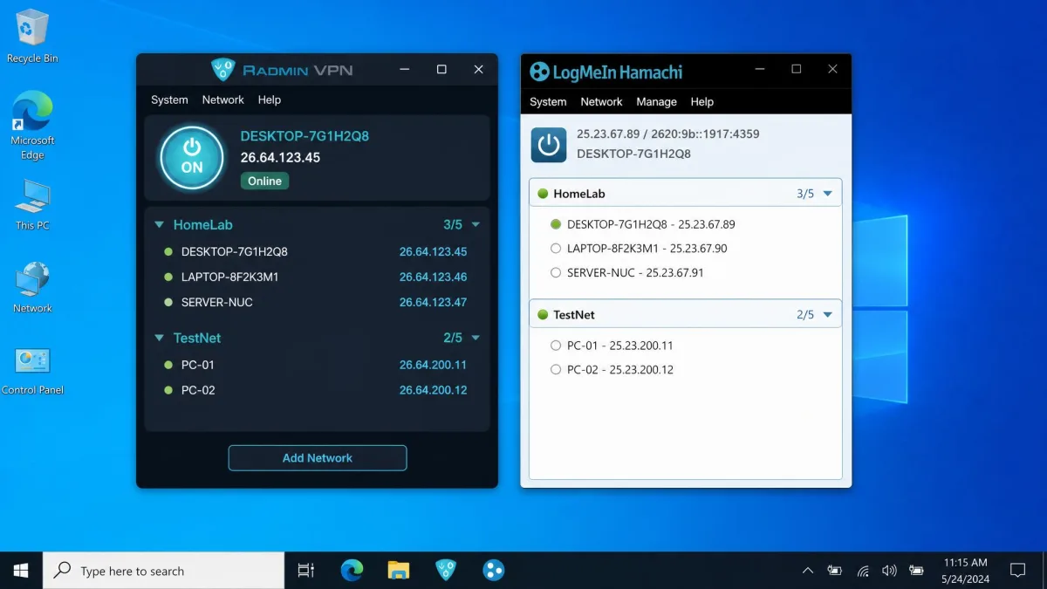Open Help menu in Hamachi window
Image resolution: width=1047 pixels, height=589 pixels.
coord(702,101)
